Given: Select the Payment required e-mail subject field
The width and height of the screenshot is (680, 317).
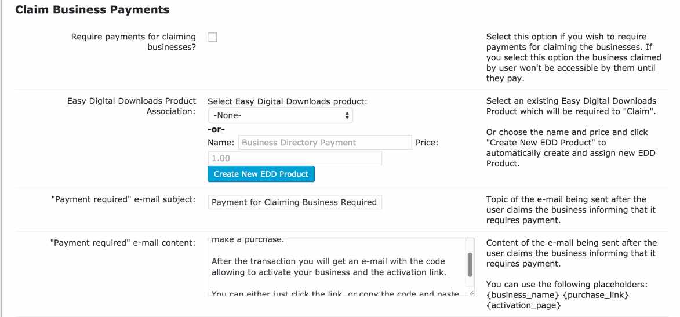Looking at the screenshot, I should click(294, 202).
